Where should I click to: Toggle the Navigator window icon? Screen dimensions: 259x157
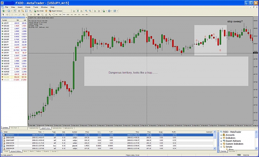coord(23,11)
